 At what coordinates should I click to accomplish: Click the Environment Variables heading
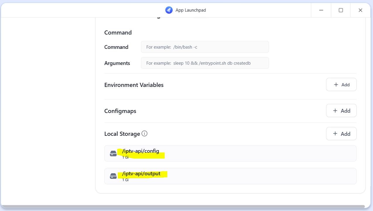(134, 85)
